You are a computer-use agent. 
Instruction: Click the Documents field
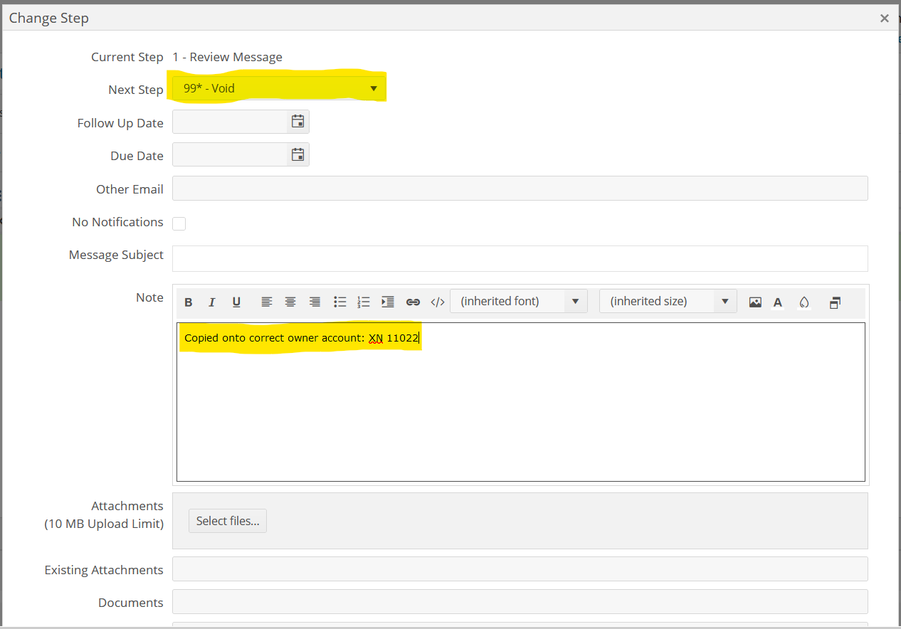520,602
